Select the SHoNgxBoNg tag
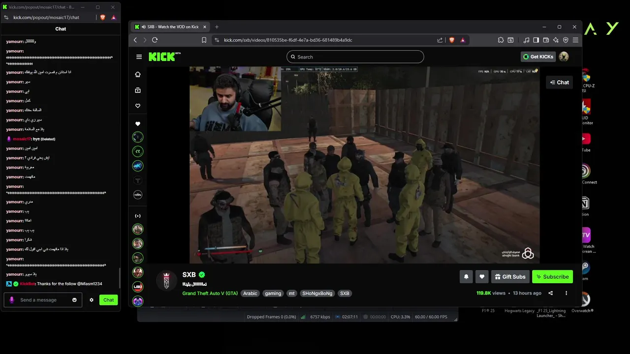Viewport: 630px width, 354px height. click(x=317, y=294)
